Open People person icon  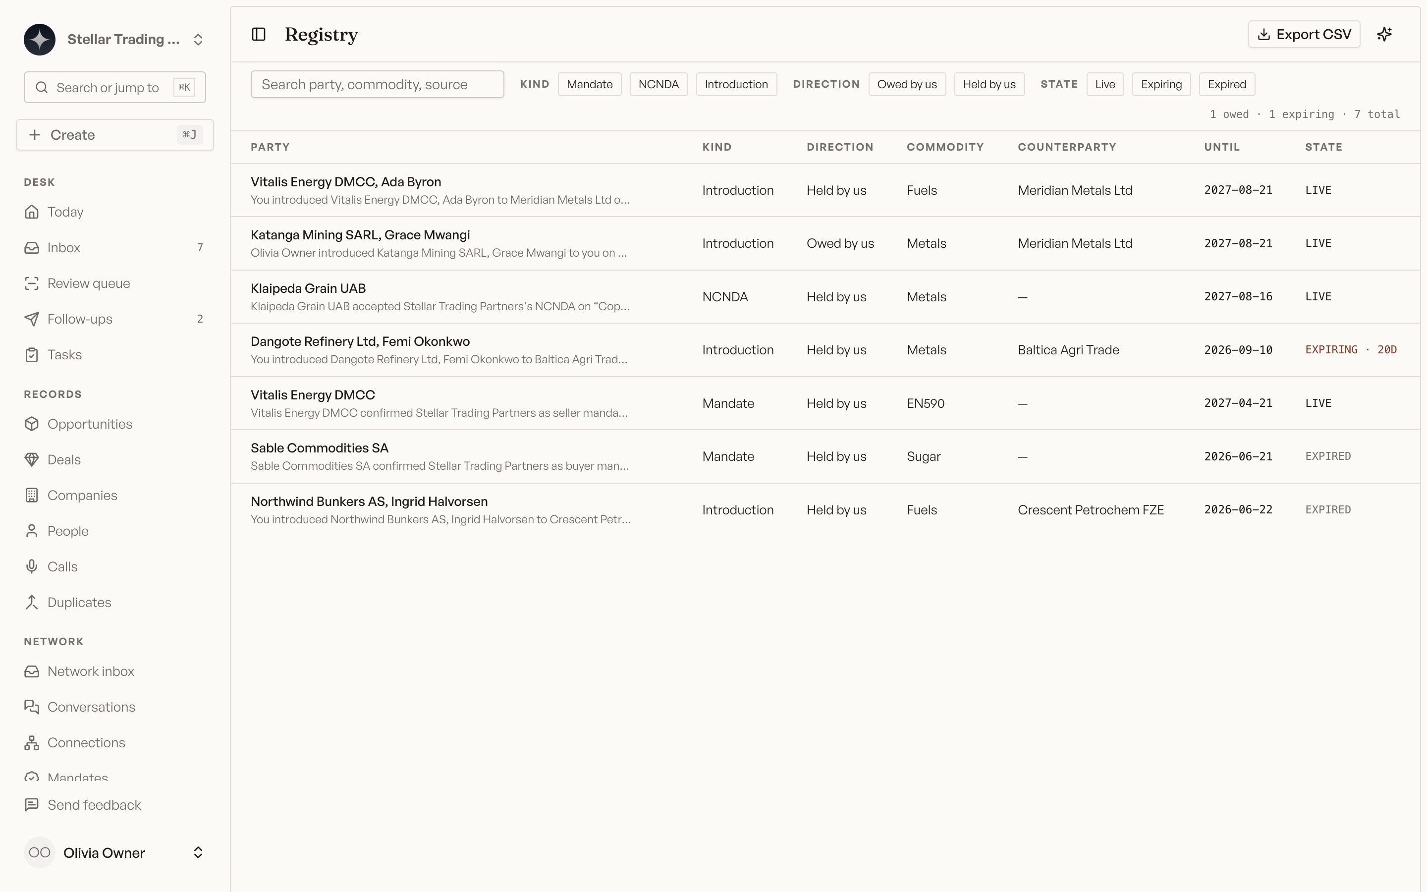(32, 531)
